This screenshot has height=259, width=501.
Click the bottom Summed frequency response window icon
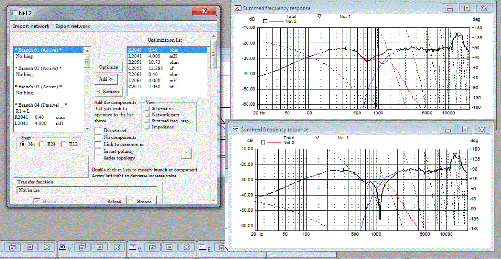(x=236, y=129)
